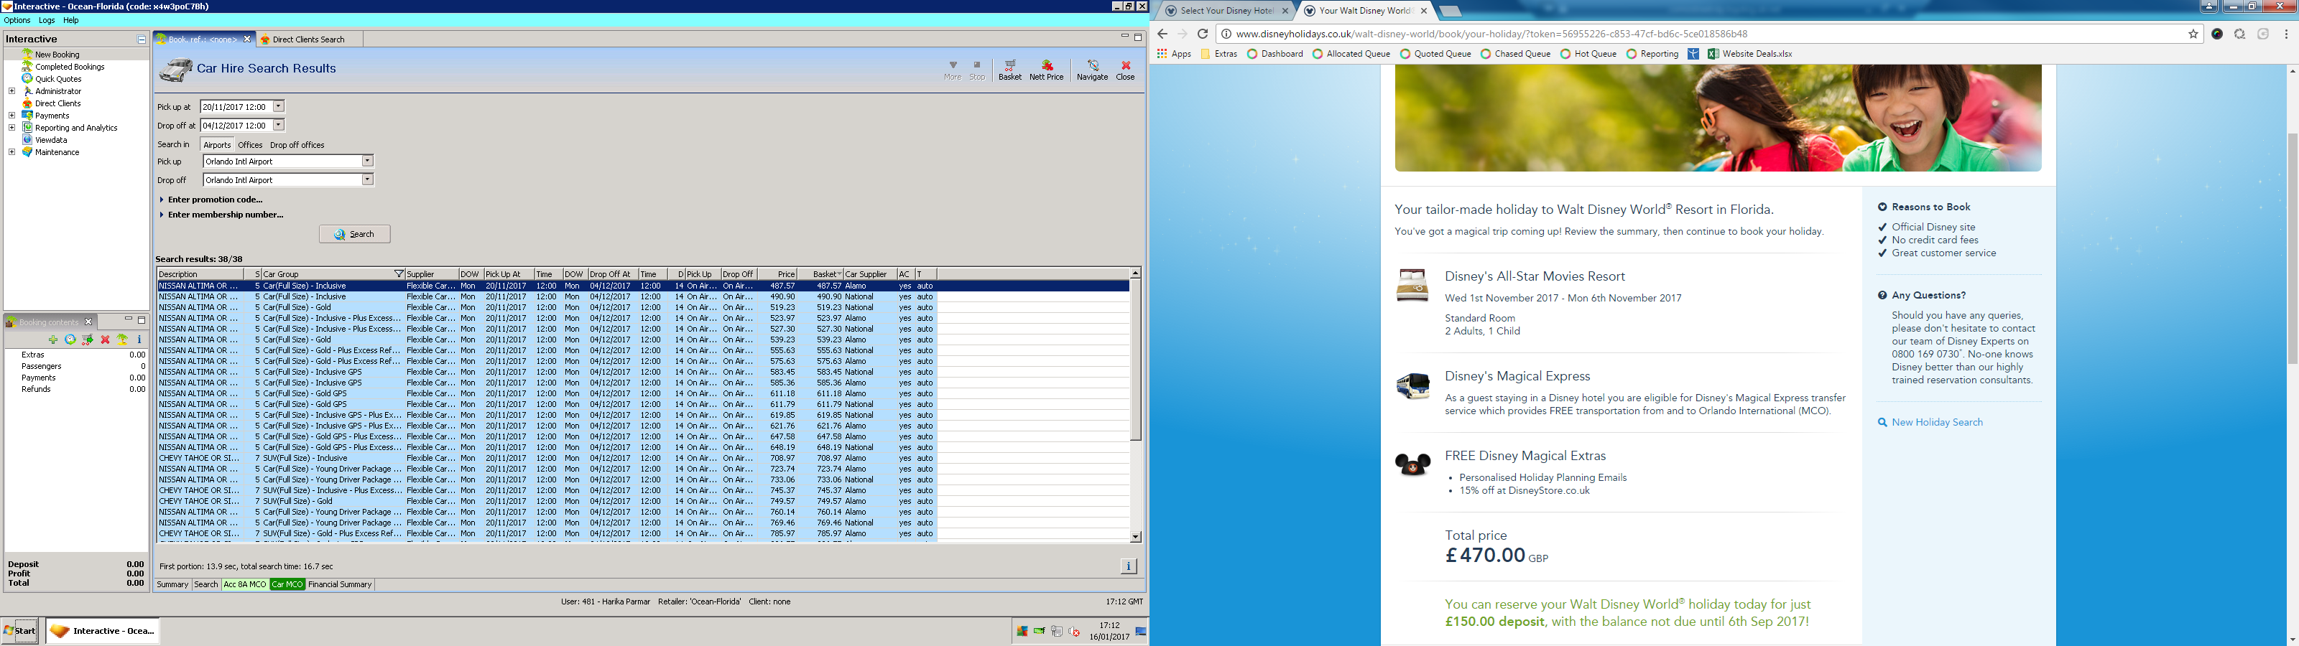Image resolution: width=2299 pixels, height=646 pixels.
Task: Expand the Reporting and Analytics tree node
Action: click(11, 128)
